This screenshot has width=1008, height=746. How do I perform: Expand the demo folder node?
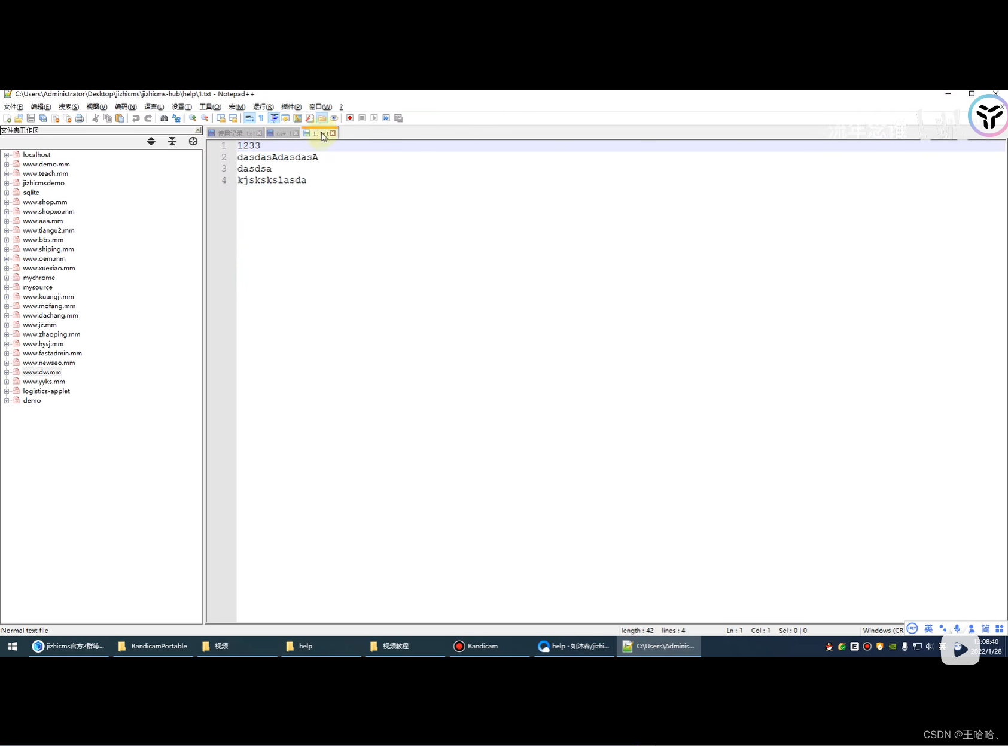click(7, 401)
